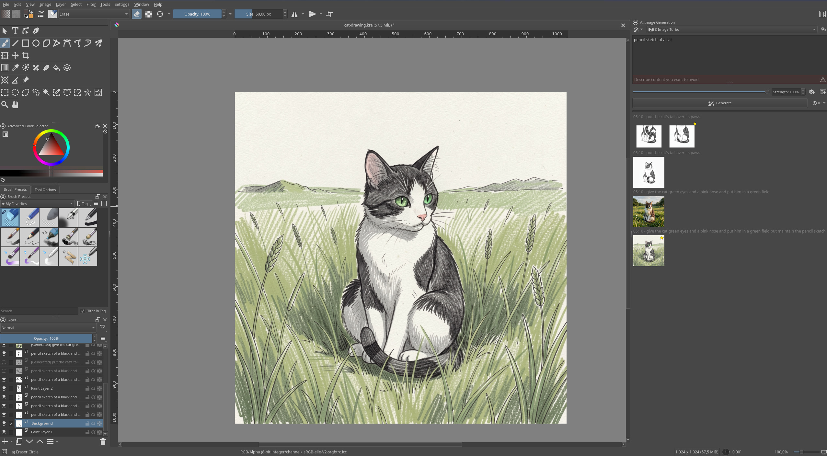Show the grayed-out '[Generated] put the cat's tail' layer
The image size is (827, 456).
click(x=4, y=362)
